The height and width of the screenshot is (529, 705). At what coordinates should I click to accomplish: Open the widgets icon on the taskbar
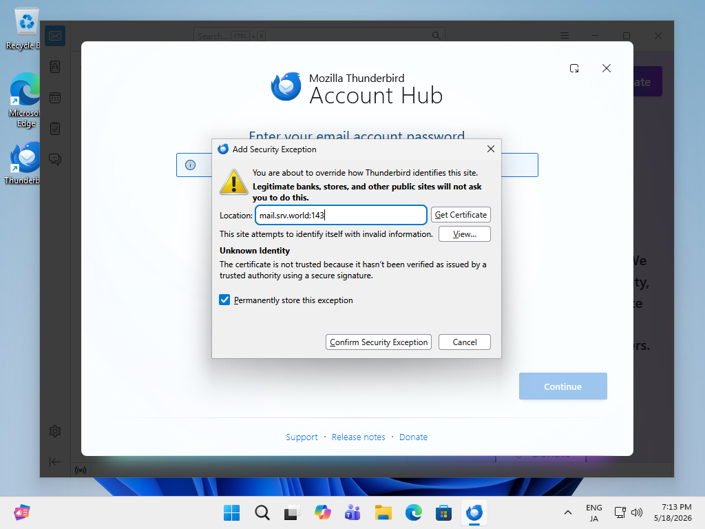click(21, 512)
